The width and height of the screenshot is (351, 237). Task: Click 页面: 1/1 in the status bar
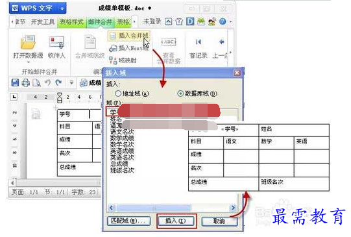25,192
